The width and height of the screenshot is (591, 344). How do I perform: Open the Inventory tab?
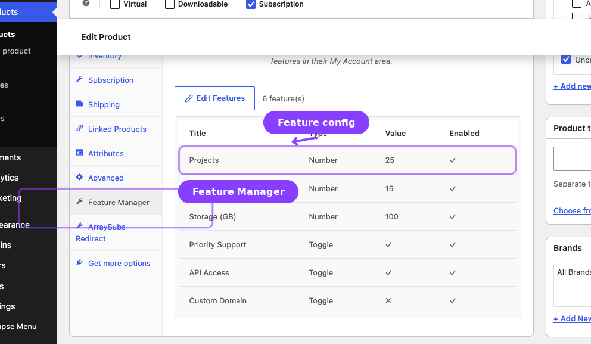(116, 60)
